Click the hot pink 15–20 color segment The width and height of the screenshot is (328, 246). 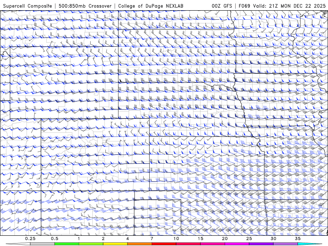pyautogui.click(x=212, y=244)
